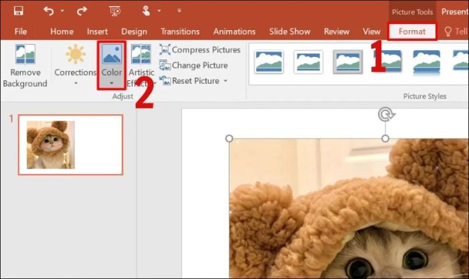Click the Change Picture icon
The image size is (469, 279).
pos(165,65)
